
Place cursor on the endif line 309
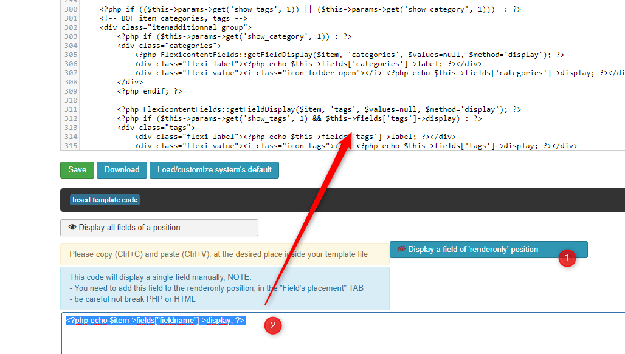[x=150, y=91]
